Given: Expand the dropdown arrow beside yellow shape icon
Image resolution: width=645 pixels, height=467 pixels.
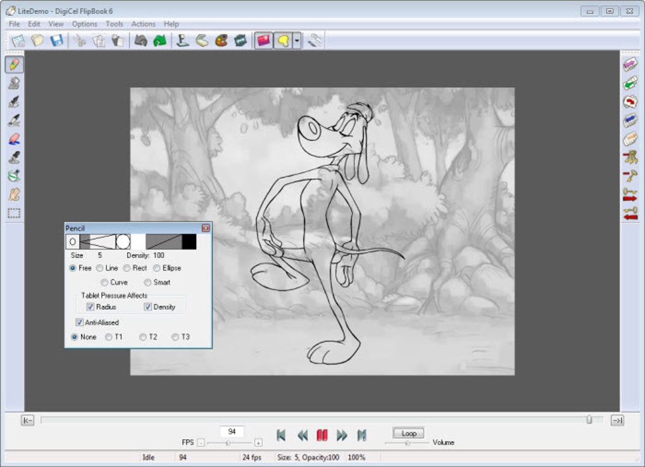Looking at the screenshot, I should pyautogui.click(x=297, y=41).
